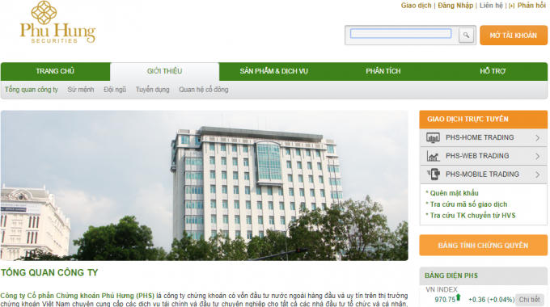The image size is (550, 307).
Task: Expand the PHS-Web Trading chevron
Action: (537, 156)
